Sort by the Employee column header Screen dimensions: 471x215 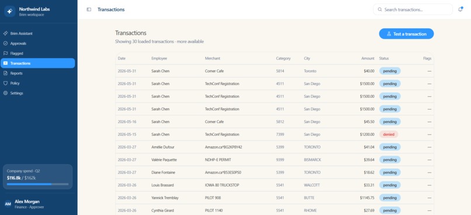click(x=159, y=58)
